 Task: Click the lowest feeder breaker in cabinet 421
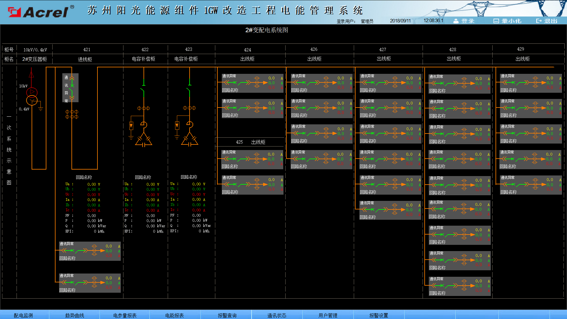coord(90,283)
